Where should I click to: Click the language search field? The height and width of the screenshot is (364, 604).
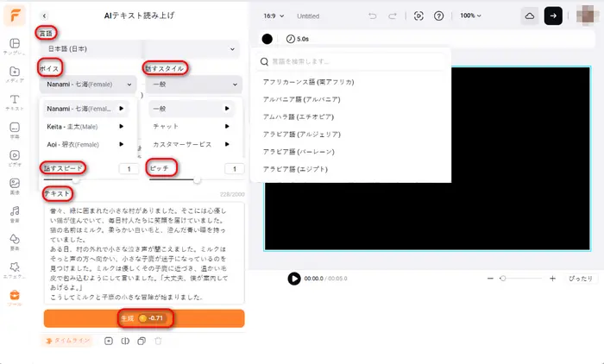[352, 61]
